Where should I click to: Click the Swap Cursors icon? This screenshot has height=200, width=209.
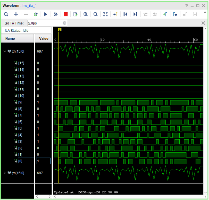coord(195,14)
